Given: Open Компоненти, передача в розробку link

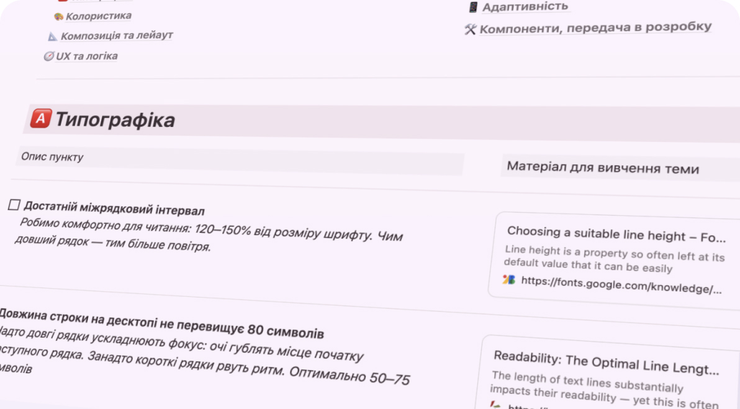Looking at the screenshot, I should pos(595,28).
